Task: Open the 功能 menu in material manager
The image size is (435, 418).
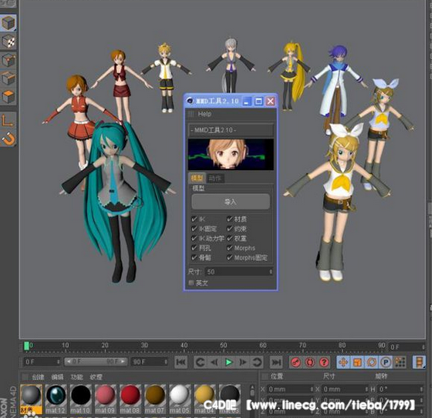Action: 76,377
